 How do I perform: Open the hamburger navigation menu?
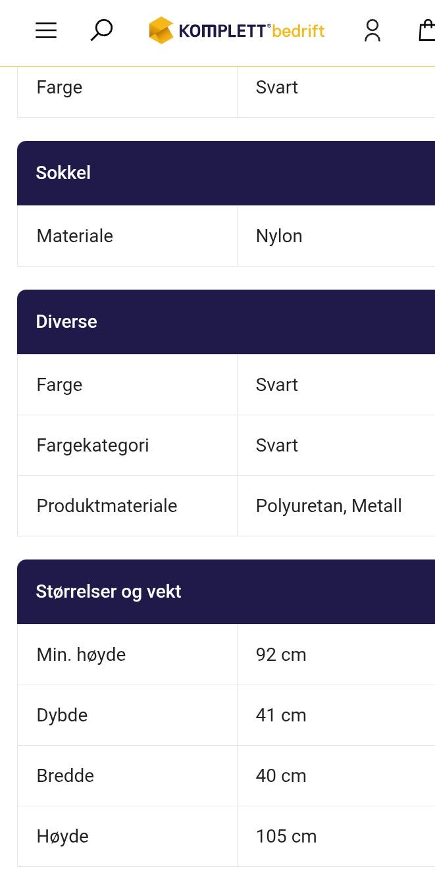(x=46, y=30)
